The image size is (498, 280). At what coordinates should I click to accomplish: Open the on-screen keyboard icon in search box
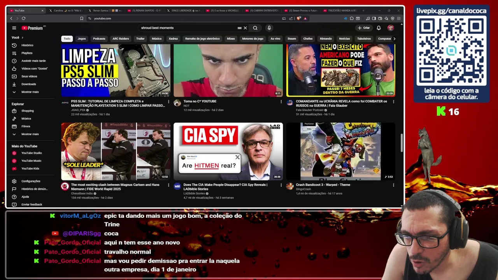pos(240,28)
